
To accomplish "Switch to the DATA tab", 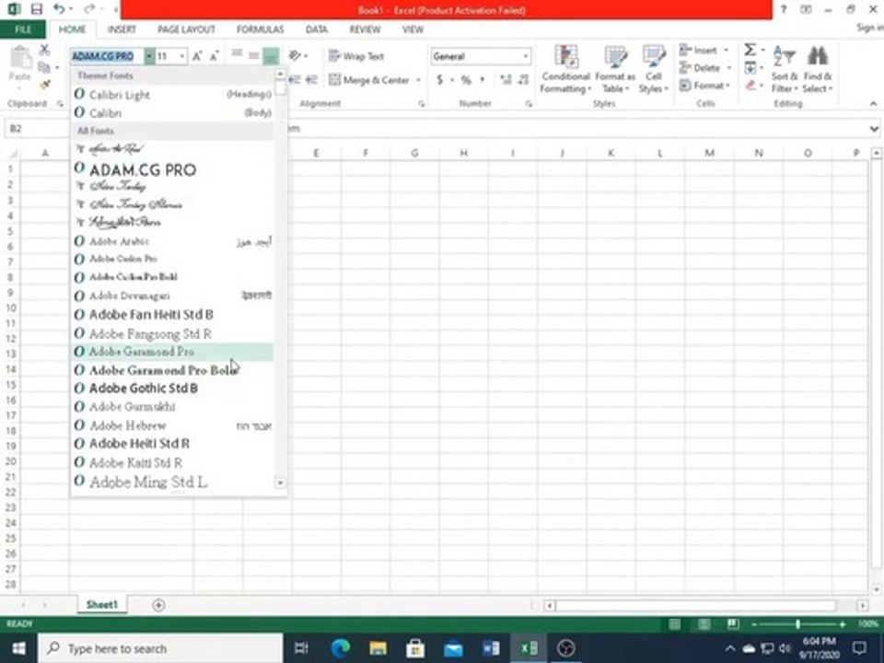I will click(316, 29).
